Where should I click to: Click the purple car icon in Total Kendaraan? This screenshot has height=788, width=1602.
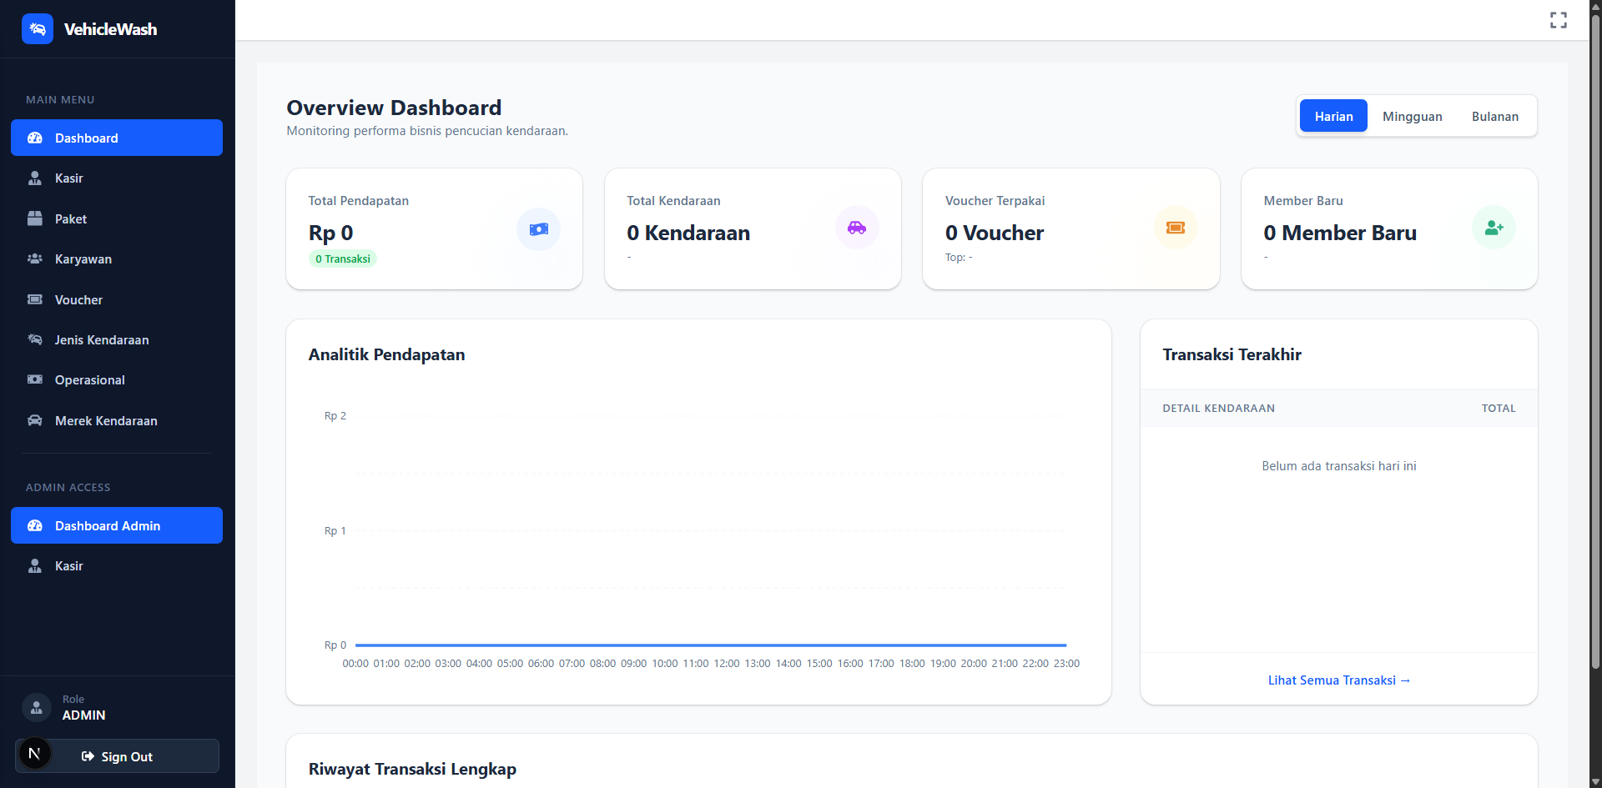pyautogui.click(x=857, y=228)
